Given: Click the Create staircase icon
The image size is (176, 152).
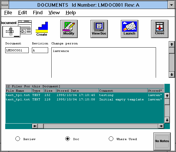Looking at the screenshot, I should [42, 29].
